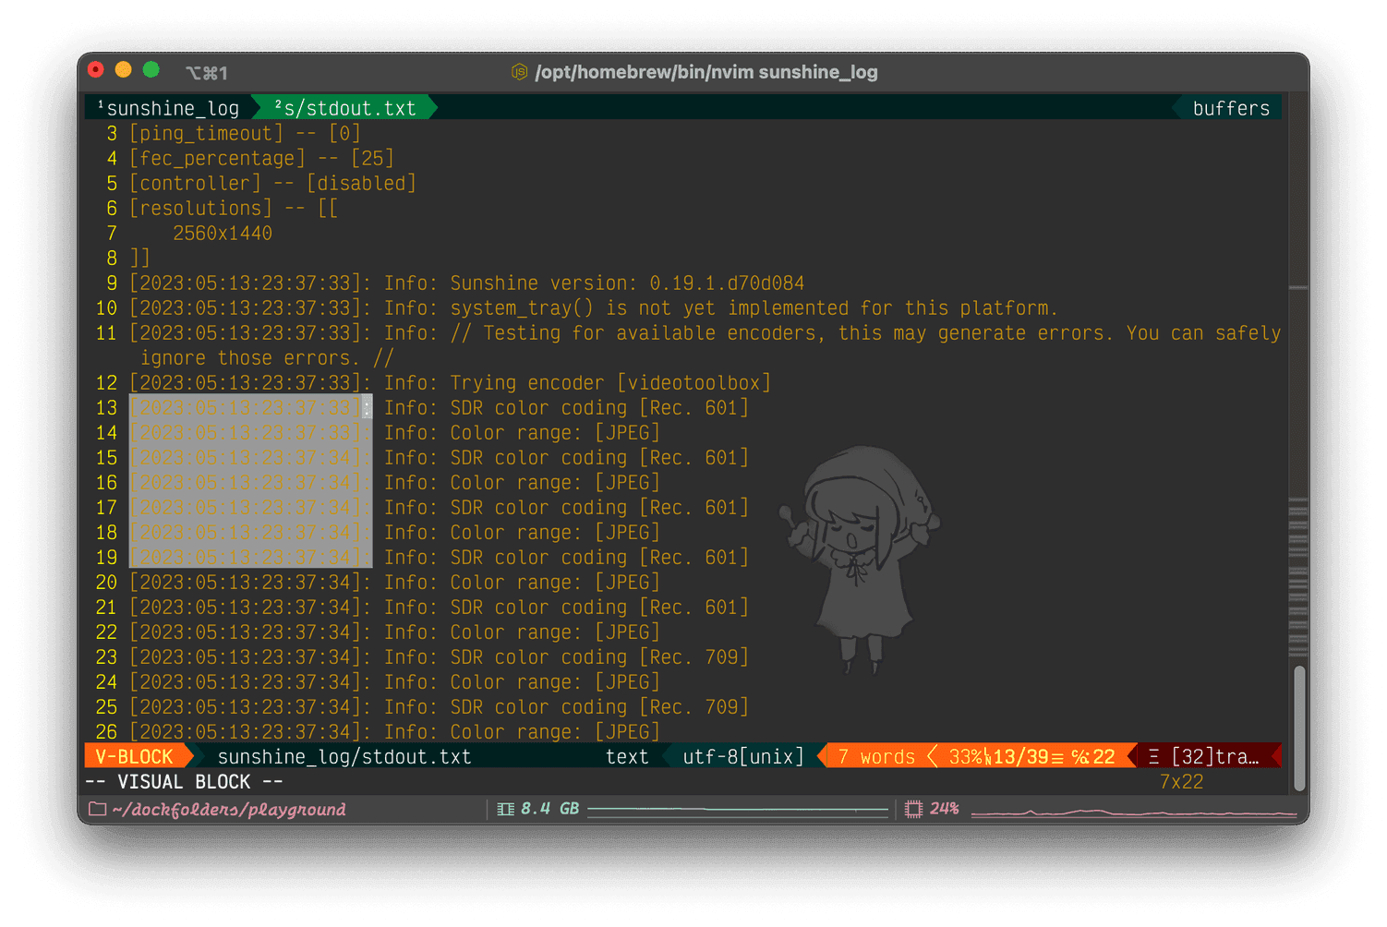Click Trying encoder [videotoolbox] on line 12
Image resolution: width=1387 pixels, height=927 pixels.
coord(610,383)
